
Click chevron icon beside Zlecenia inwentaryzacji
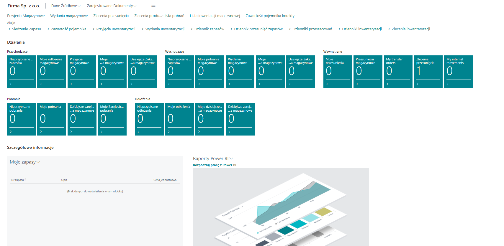click(389, 29)
